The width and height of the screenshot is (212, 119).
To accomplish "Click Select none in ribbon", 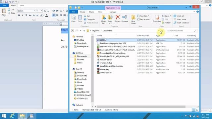I will [x=180, y=20].
